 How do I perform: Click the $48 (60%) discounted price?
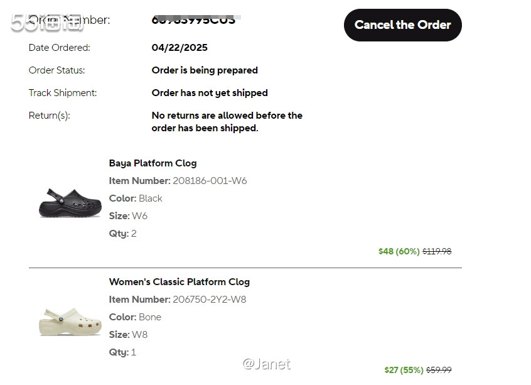[399, 251]
